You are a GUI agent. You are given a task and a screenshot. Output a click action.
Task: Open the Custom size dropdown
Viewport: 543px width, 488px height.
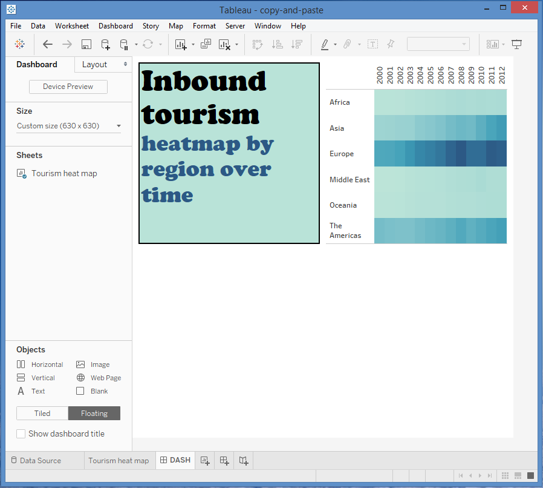[68, 126]
